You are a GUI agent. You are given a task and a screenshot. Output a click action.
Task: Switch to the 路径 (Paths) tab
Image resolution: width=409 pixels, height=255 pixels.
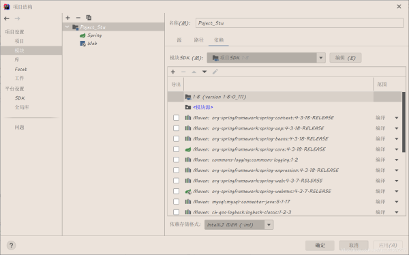coord(198,40)
